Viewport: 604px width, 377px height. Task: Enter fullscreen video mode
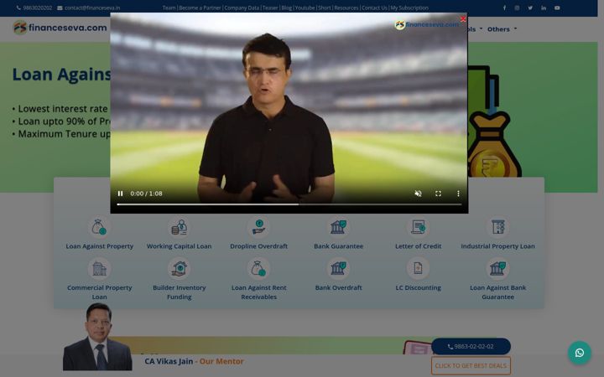point(438,194)
